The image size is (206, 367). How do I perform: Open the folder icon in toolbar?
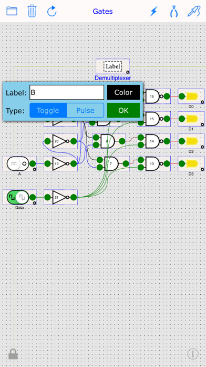(x=12, y=11)
